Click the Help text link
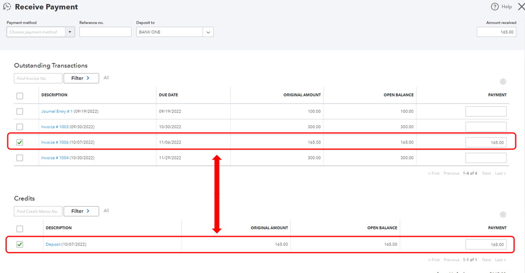The image size is (525, 273). tap(507, 7)
